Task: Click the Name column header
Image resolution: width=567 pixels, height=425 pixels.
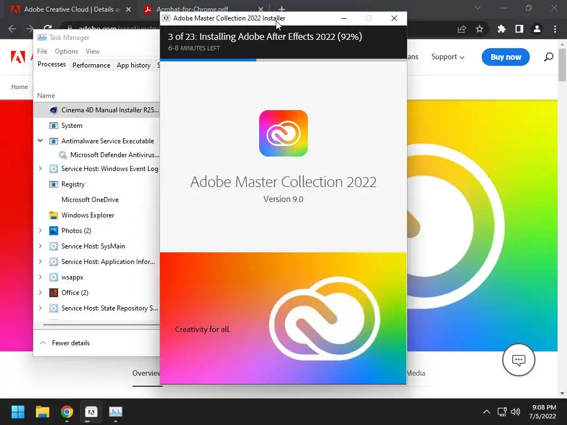Action: [46, 95]
